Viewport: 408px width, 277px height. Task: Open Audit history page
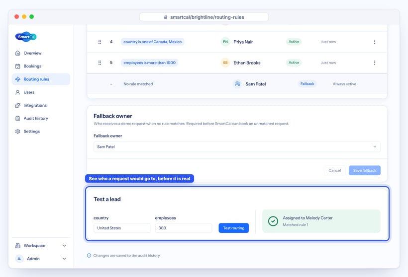41,118
